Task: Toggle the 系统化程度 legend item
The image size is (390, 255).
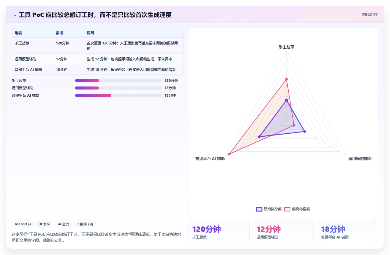Action: (x=297, y=209)
